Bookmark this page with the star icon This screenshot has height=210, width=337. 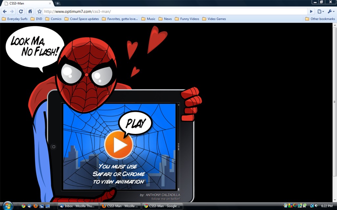(39, 11)
